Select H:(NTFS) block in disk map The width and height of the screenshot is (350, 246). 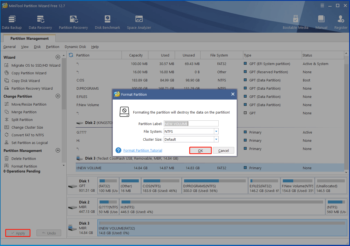(x=222, y=207)
